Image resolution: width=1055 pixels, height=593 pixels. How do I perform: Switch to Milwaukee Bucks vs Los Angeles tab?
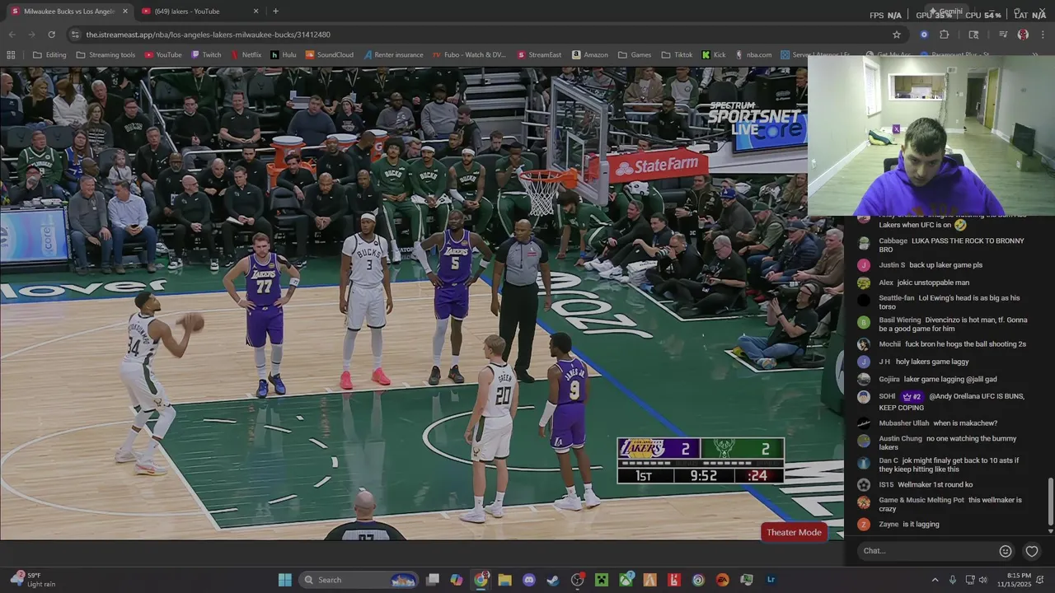click(x=69, y=12)
